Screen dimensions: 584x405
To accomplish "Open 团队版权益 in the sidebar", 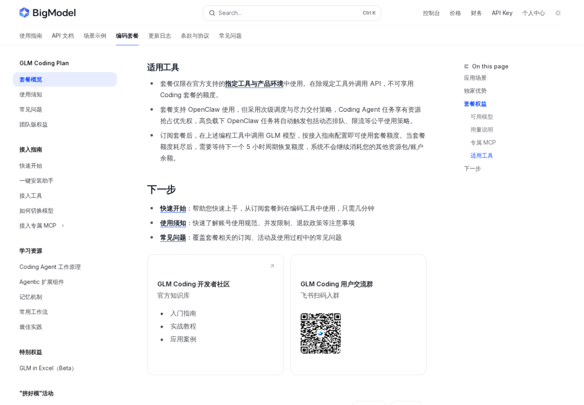I will (34, 124).
